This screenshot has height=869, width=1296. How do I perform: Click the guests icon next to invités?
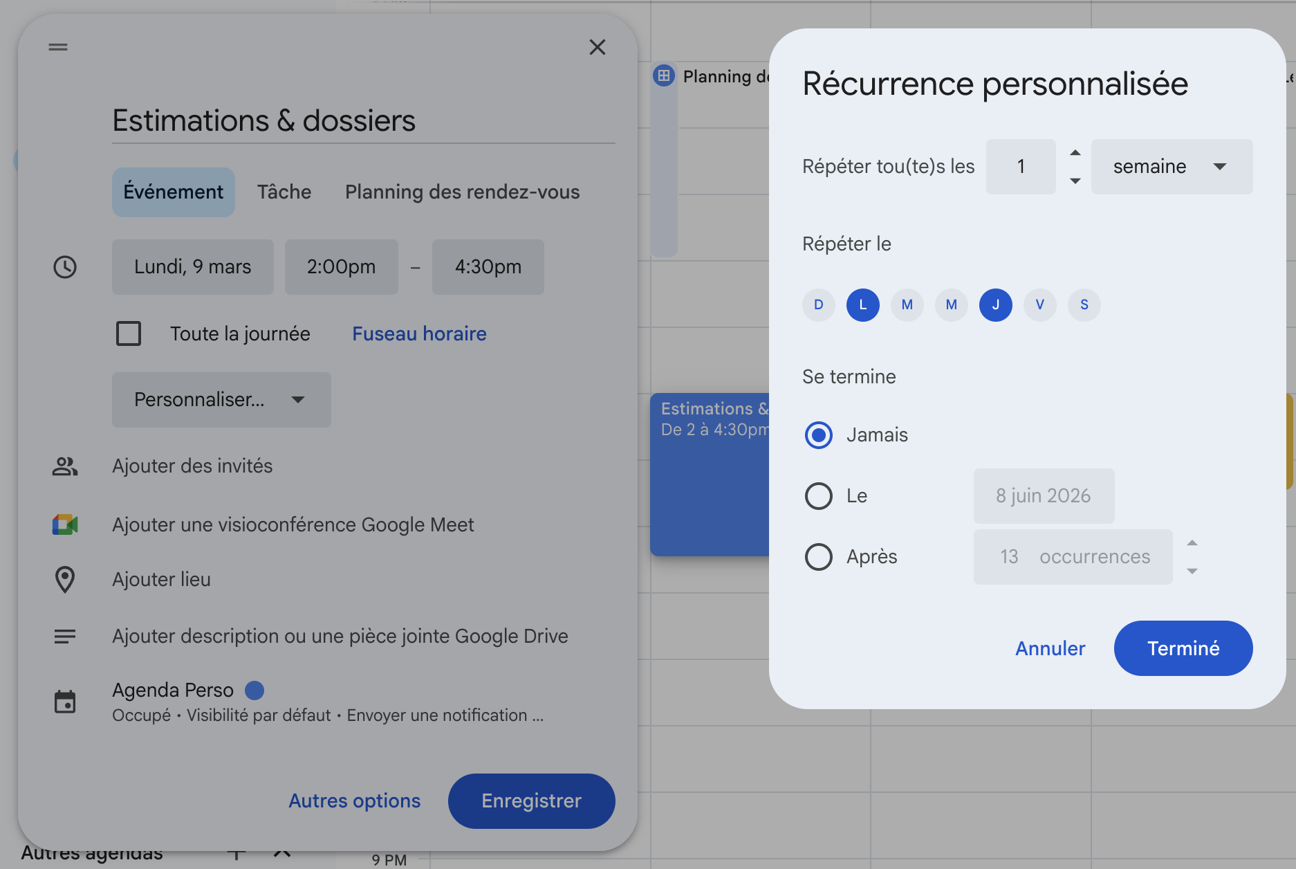(x=65, y=466)
